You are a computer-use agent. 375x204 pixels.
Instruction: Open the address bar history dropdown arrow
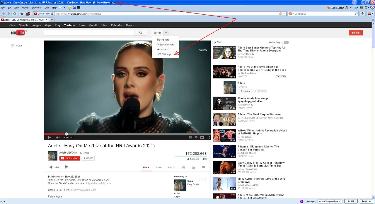tap(284, 14)
